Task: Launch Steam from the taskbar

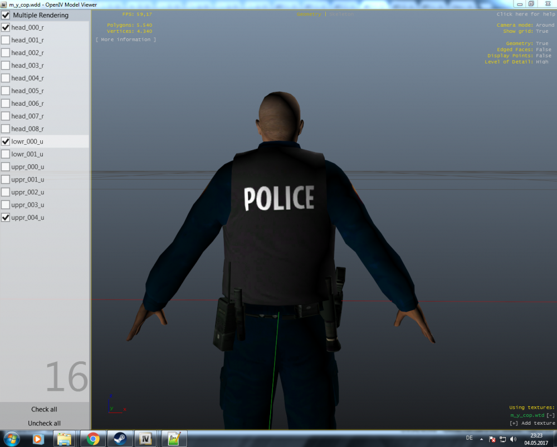Action: pyautogui.click(x=120, y=439)
